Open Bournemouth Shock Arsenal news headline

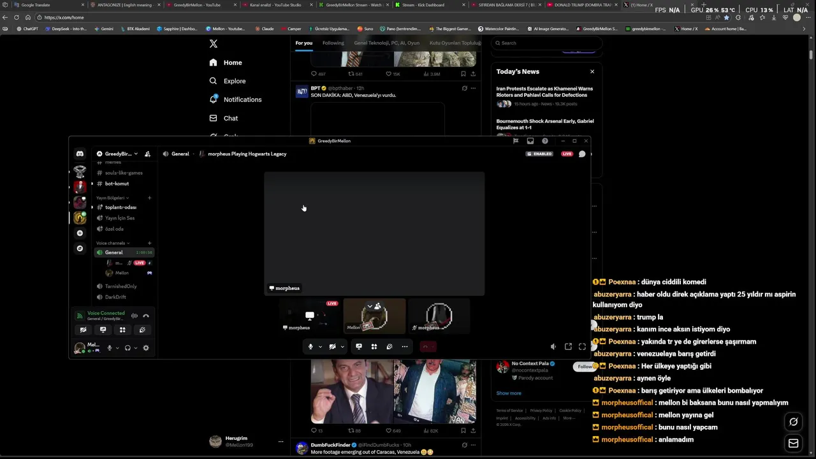[545, 124]
